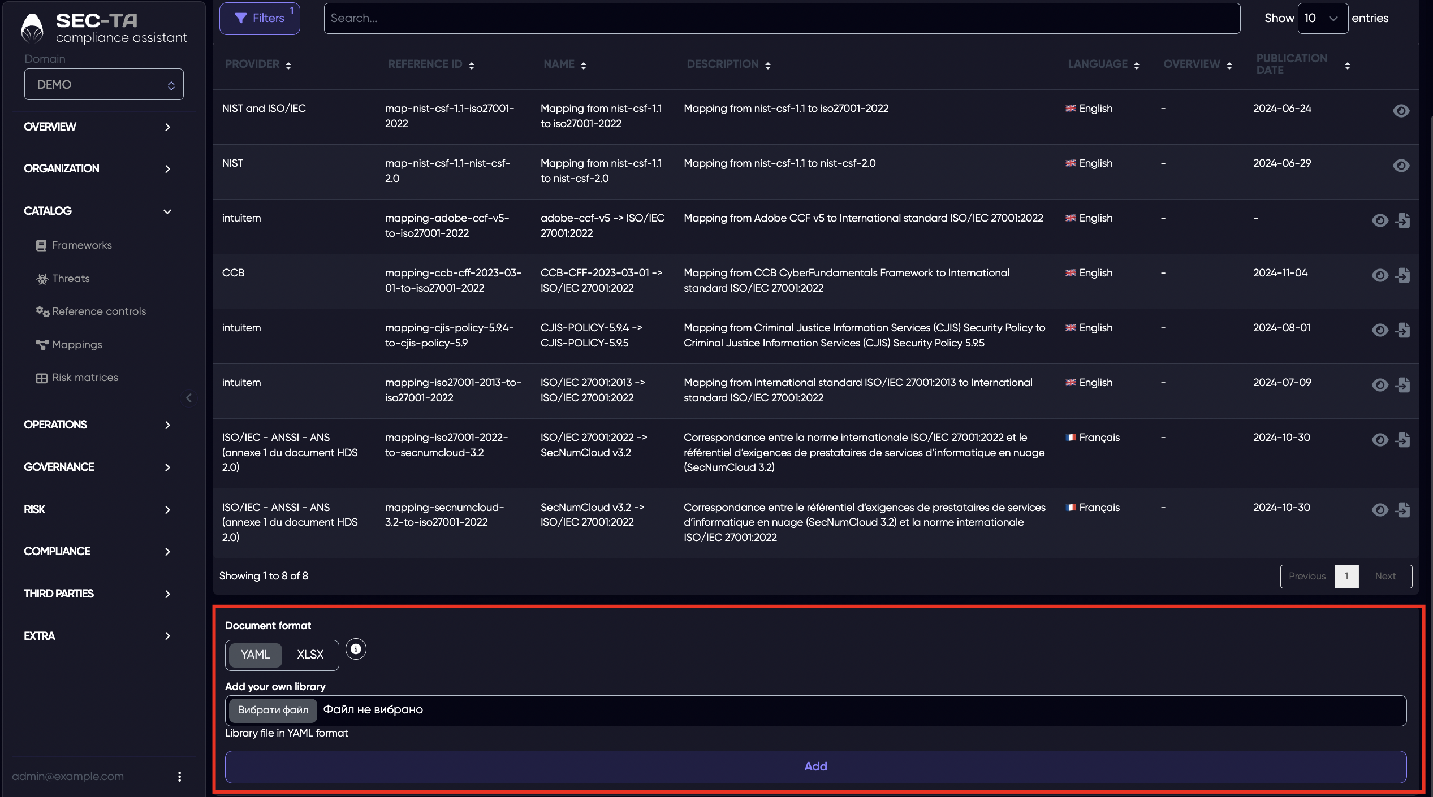View mapping-secnumcloud-3.2-to-iso27001-2022 via eye icon
Screen dimensions: 1433x797
(x=1380, y=510)
